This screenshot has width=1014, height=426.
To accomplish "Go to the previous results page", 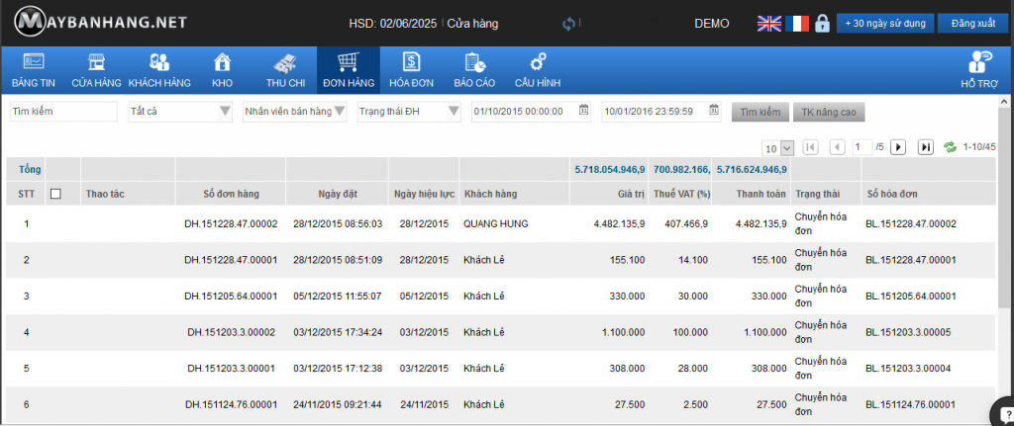I will click(x=838, y=147).
